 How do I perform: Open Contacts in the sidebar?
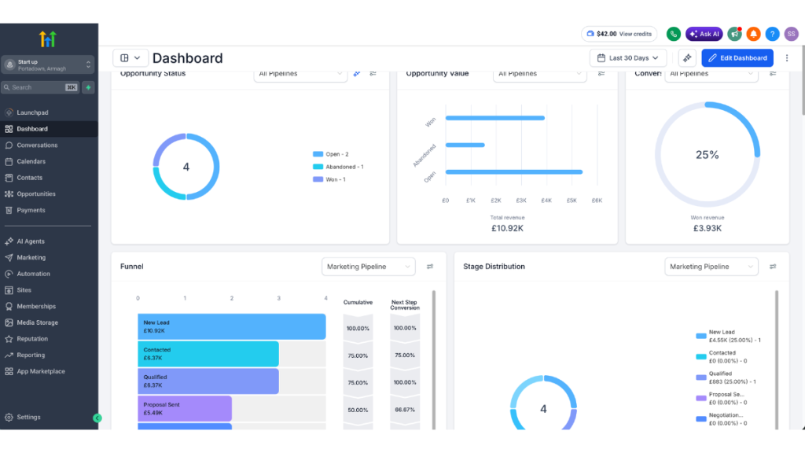(29, 178)
